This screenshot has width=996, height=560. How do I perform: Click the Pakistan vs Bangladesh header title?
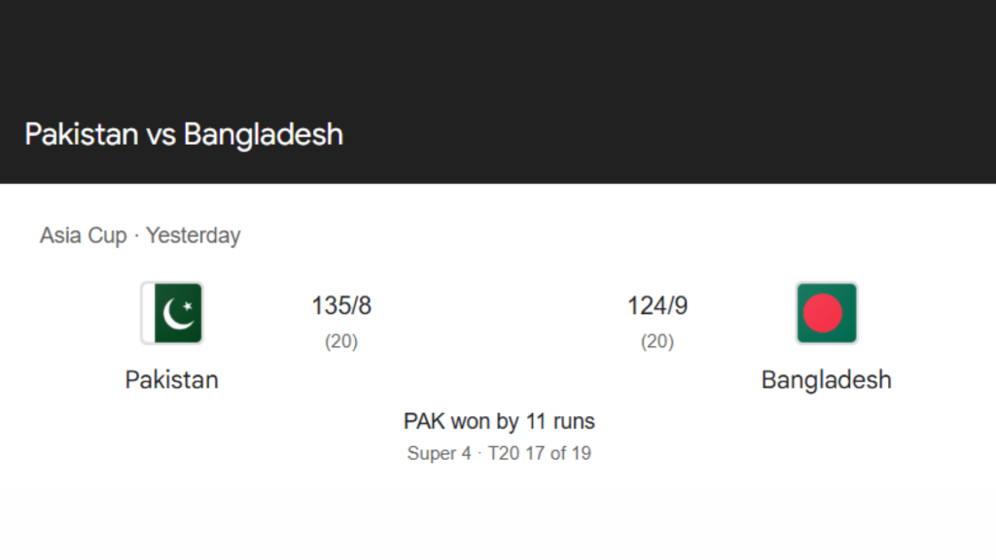(184, 134)
